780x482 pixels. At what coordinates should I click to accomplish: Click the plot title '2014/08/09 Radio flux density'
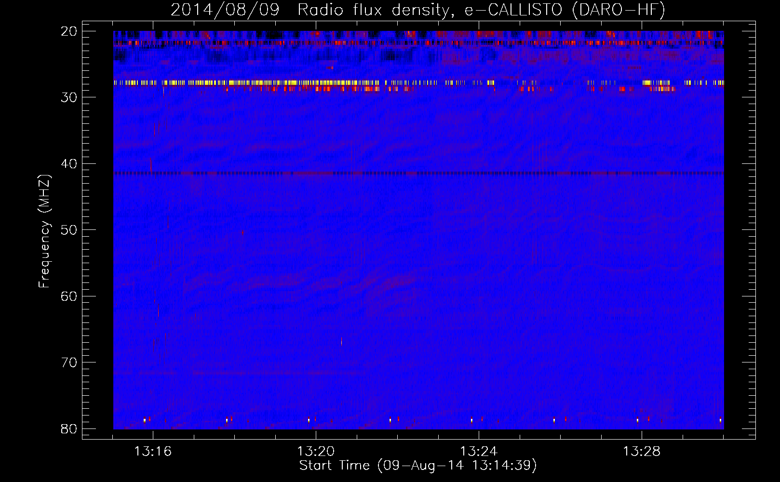(312, 10)
